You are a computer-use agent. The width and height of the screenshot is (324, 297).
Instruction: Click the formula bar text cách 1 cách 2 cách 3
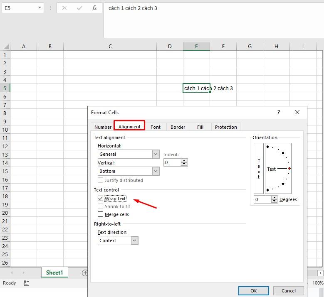pos(133,8)
